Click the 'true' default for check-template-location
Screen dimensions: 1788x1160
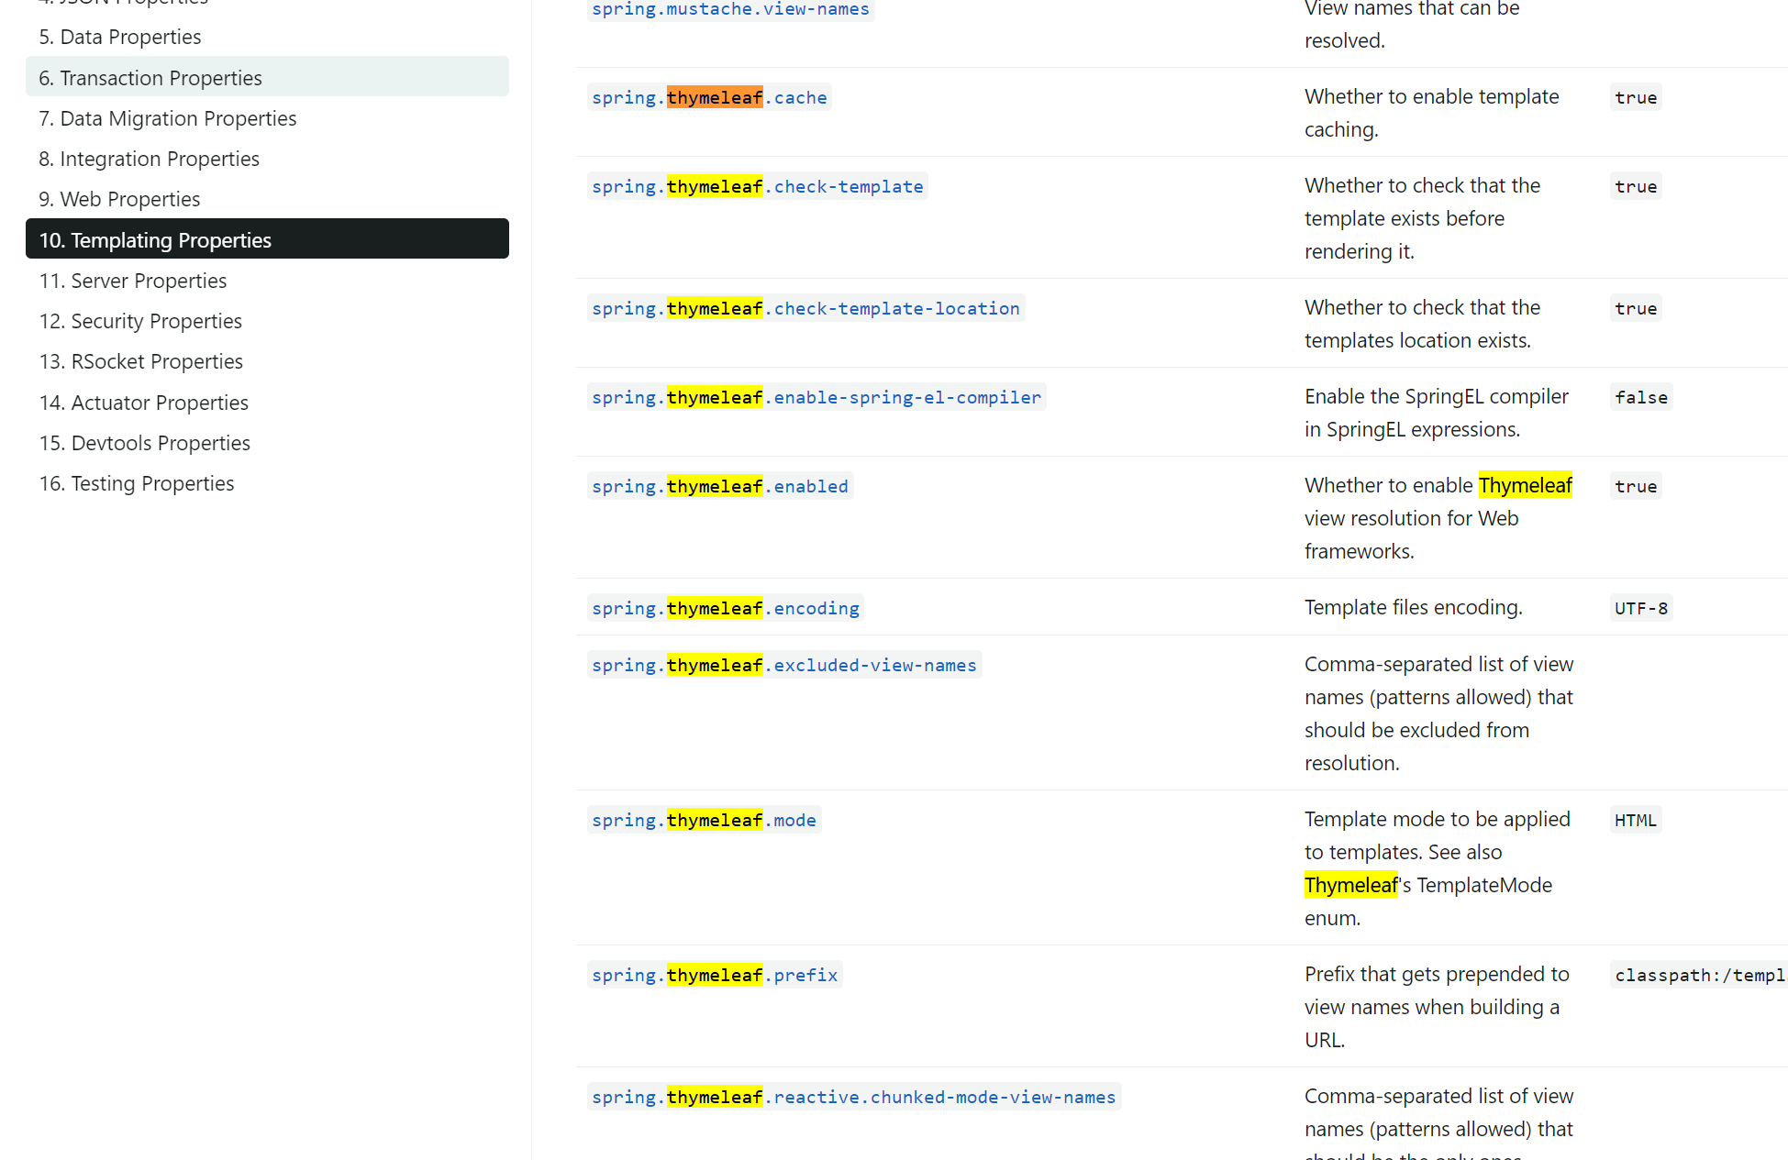click(1636, 308)
